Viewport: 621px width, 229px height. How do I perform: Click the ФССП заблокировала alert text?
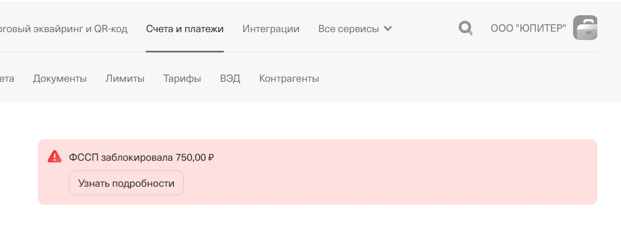coord(121,157)
